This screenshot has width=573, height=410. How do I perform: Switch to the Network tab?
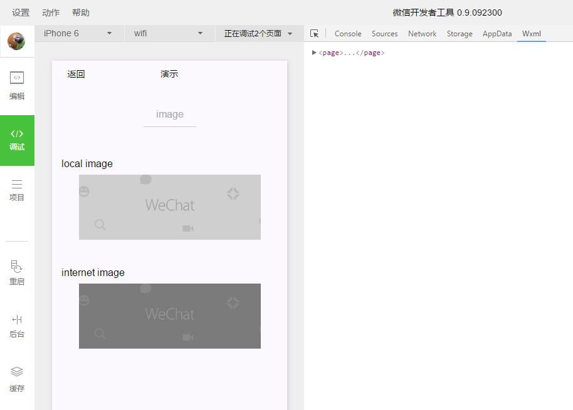tap(422, 34)
